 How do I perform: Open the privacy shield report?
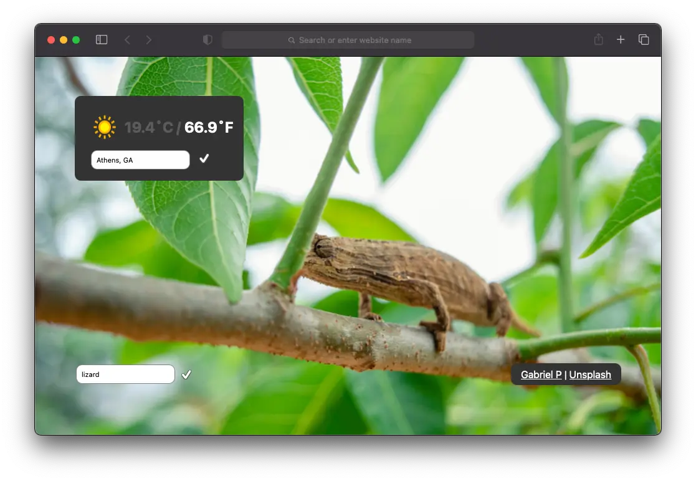(207, 40)
